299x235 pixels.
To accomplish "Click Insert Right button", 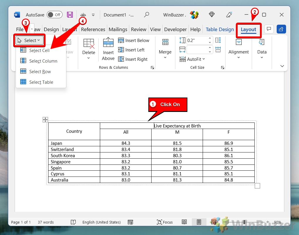I will 133,59.
